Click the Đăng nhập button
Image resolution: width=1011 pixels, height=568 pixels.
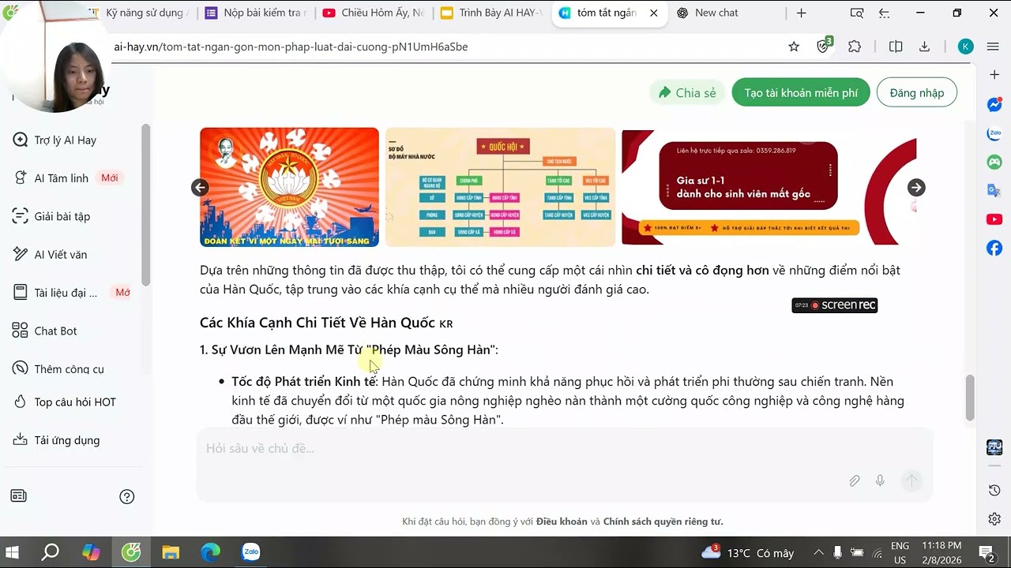(916, 93)
